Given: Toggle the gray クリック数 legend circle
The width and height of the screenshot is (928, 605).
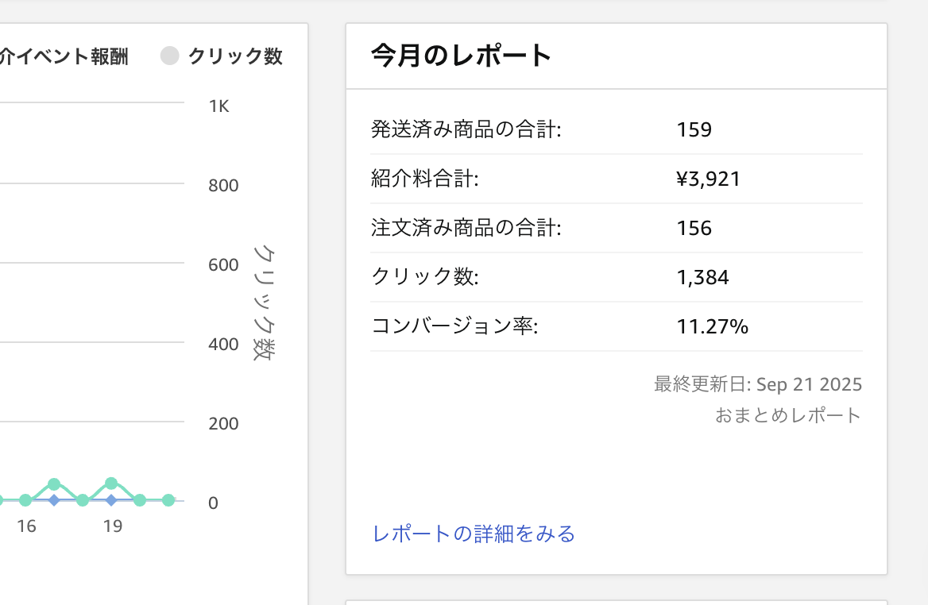Looking at the screenshot, I should pyautogui.click(x=170, y=56).
